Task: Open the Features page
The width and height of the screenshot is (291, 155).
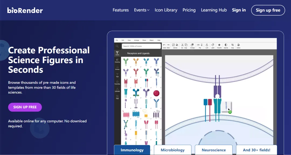Action: (121, 10)
